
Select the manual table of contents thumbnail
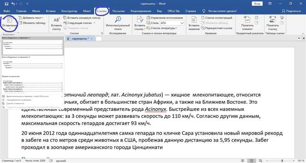click(x=33, y=85)
